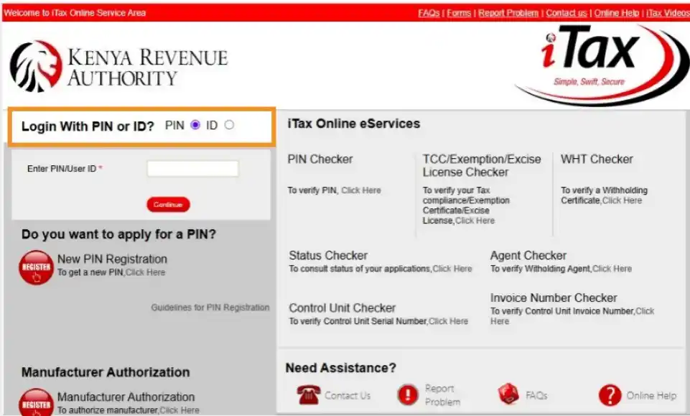690x416 pixels.
Task: Open Guidelines for PIN Registration link
Action: [x=210, y=308]
